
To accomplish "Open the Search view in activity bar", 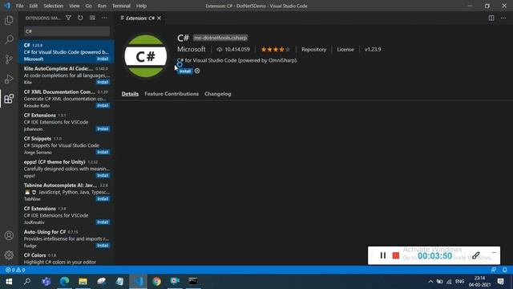I will point(9,39).
